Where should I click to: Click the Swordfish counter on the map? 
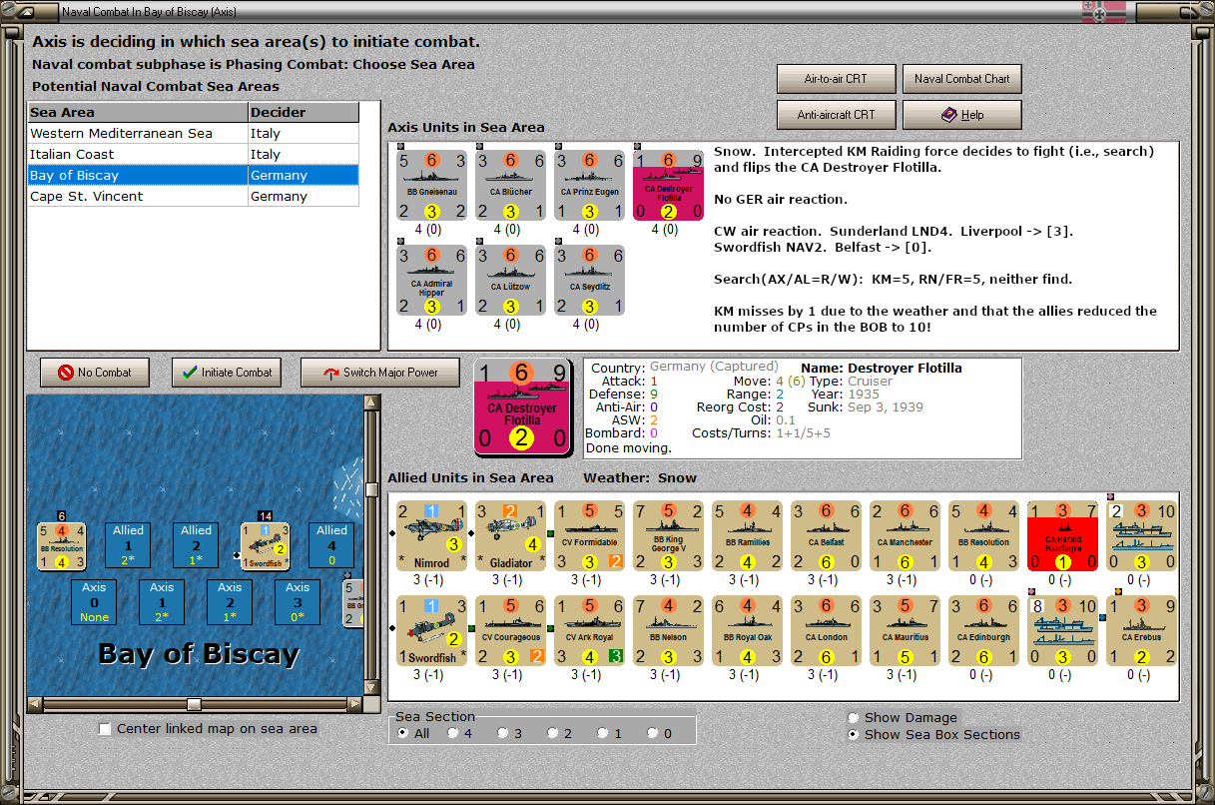(x=265, y=545)
